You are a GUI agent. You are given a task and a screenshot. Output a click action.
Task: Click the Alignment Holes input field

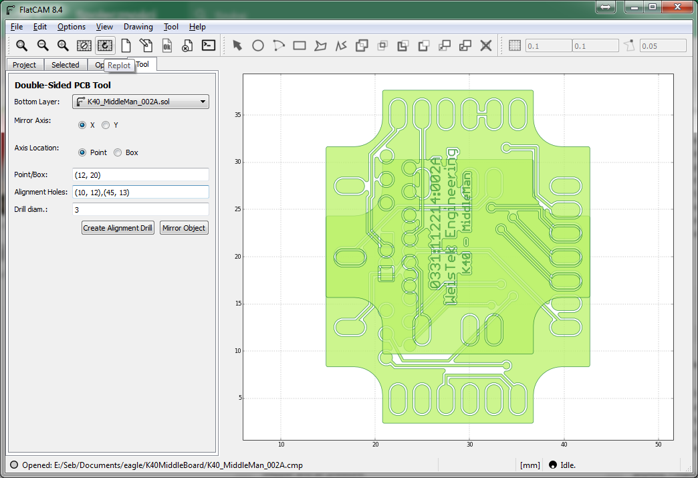pos(140,192)
